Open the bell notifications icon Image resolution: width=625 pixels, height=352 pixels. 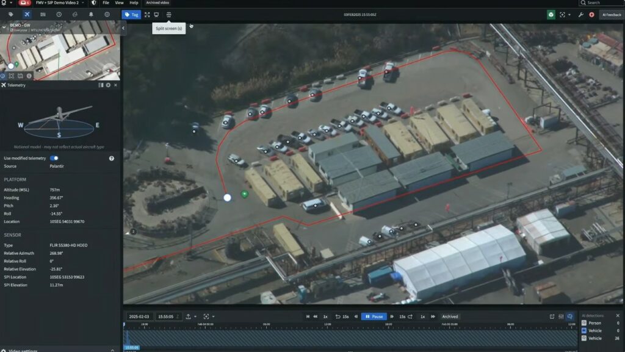pyautogui.click(x=91, y=14)
